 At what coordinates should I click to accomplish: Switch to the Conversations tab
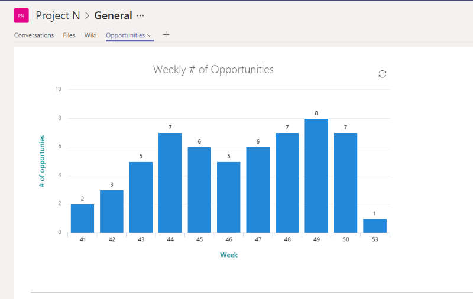pos(34,35)
